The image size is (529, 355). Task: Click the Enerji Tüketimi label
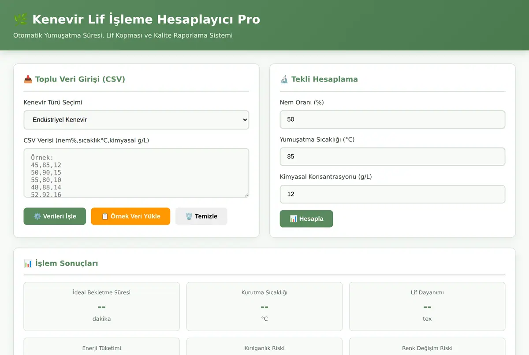(x=101, y=348)
